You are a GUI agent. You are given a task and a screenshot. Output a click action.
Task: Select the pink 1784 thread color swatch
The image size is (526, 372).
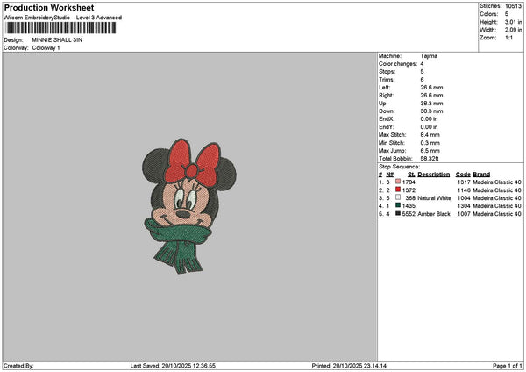coord(398,182)
